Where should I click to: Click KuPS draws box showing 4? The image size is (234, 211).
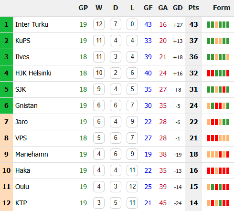point(116,41)
